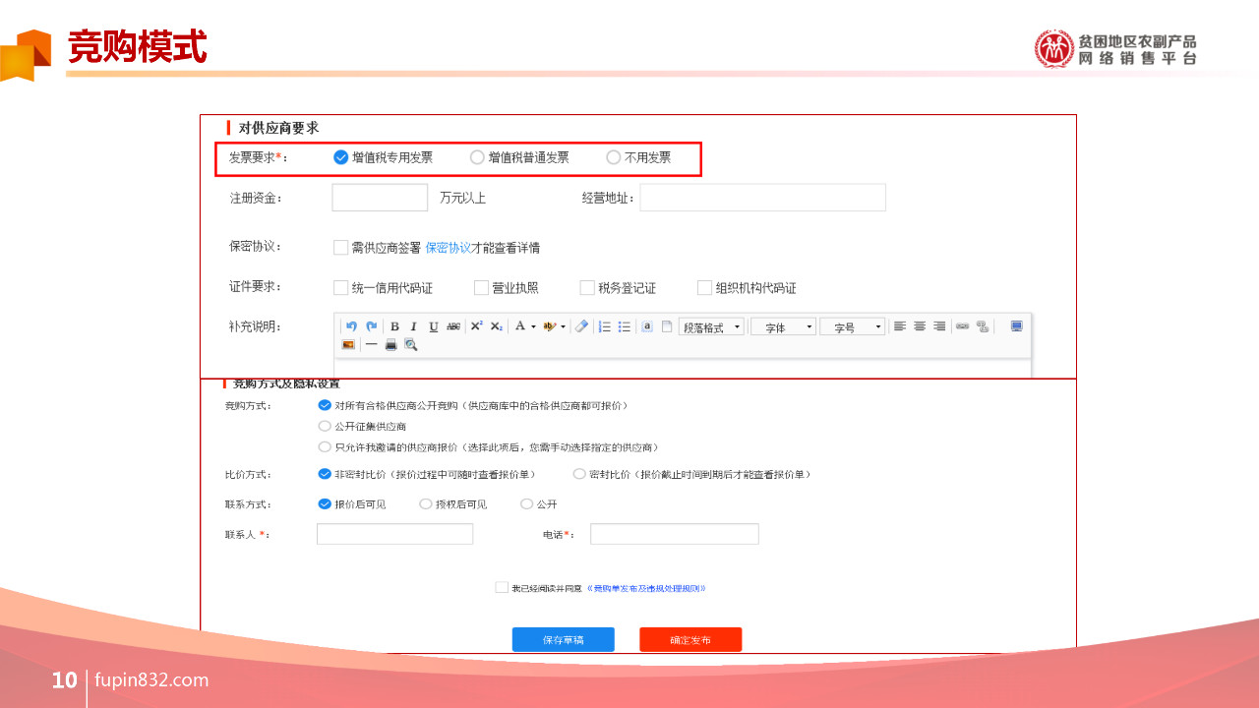The width and height of the screenshot is (1259, 708).
Task: Open the 字号 font size dropdown
Action: (x=853, y=326)
